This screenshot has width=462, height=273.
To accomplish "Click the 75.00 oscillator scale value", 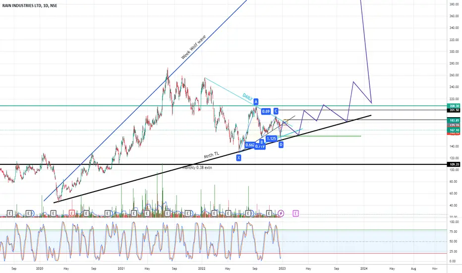I will point(454,232).
